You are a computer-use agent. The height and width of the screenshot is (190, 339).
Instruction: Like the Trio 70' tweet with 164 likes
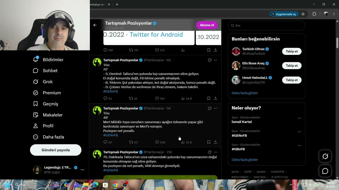157,98
